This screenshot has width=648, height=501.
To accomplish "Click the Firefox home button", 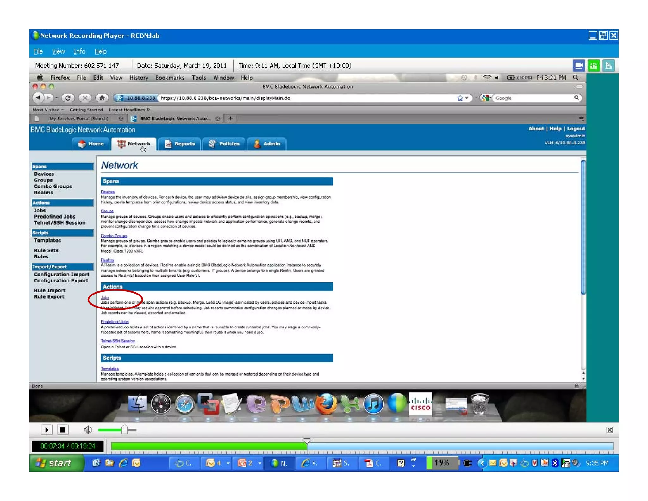I will [x=102, y=98].
